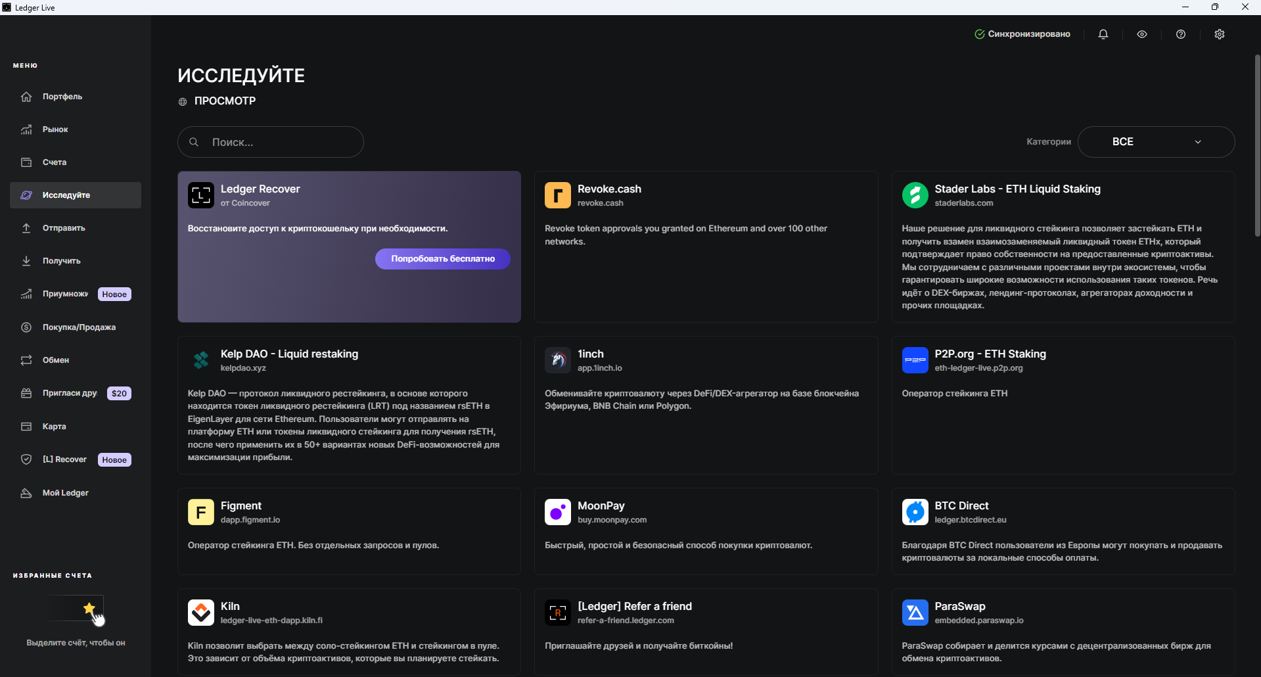Click the text 'ledger-live-eth-dapp.kiln.fi'
This screenshot has height=677, width=1261.
(271, 620)
